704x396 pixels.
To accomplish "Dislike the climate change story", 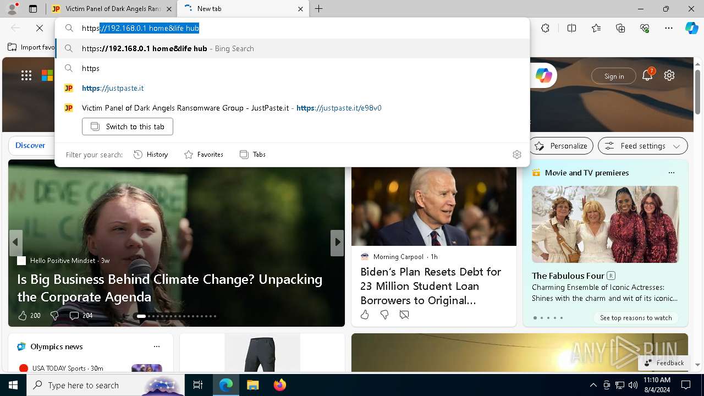I will (54, 316).
